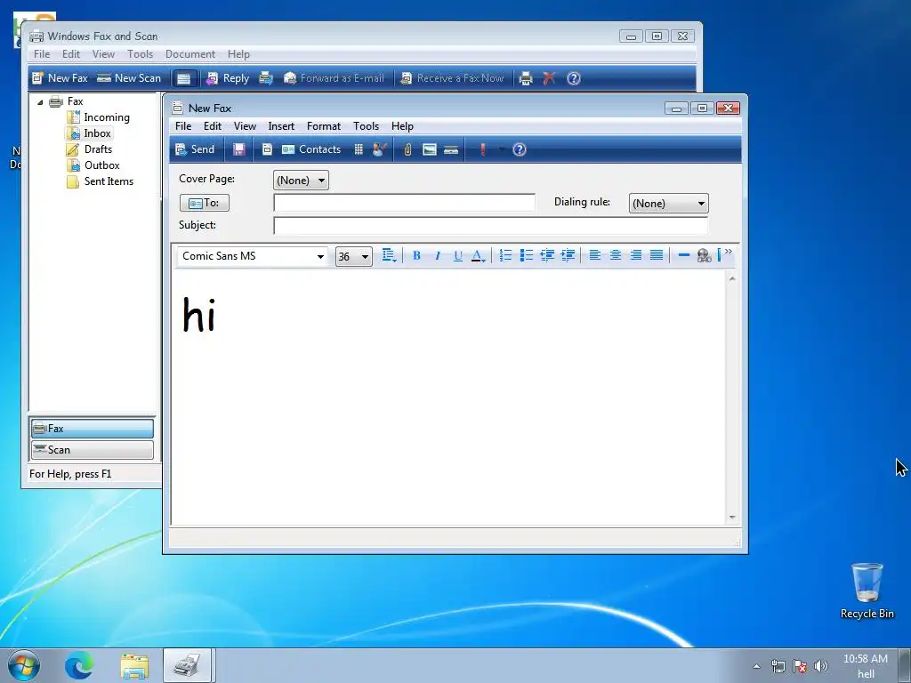This screenshot has height=683, width=911.
Task: Open the font color picker
Action: (x=478, y=255)
